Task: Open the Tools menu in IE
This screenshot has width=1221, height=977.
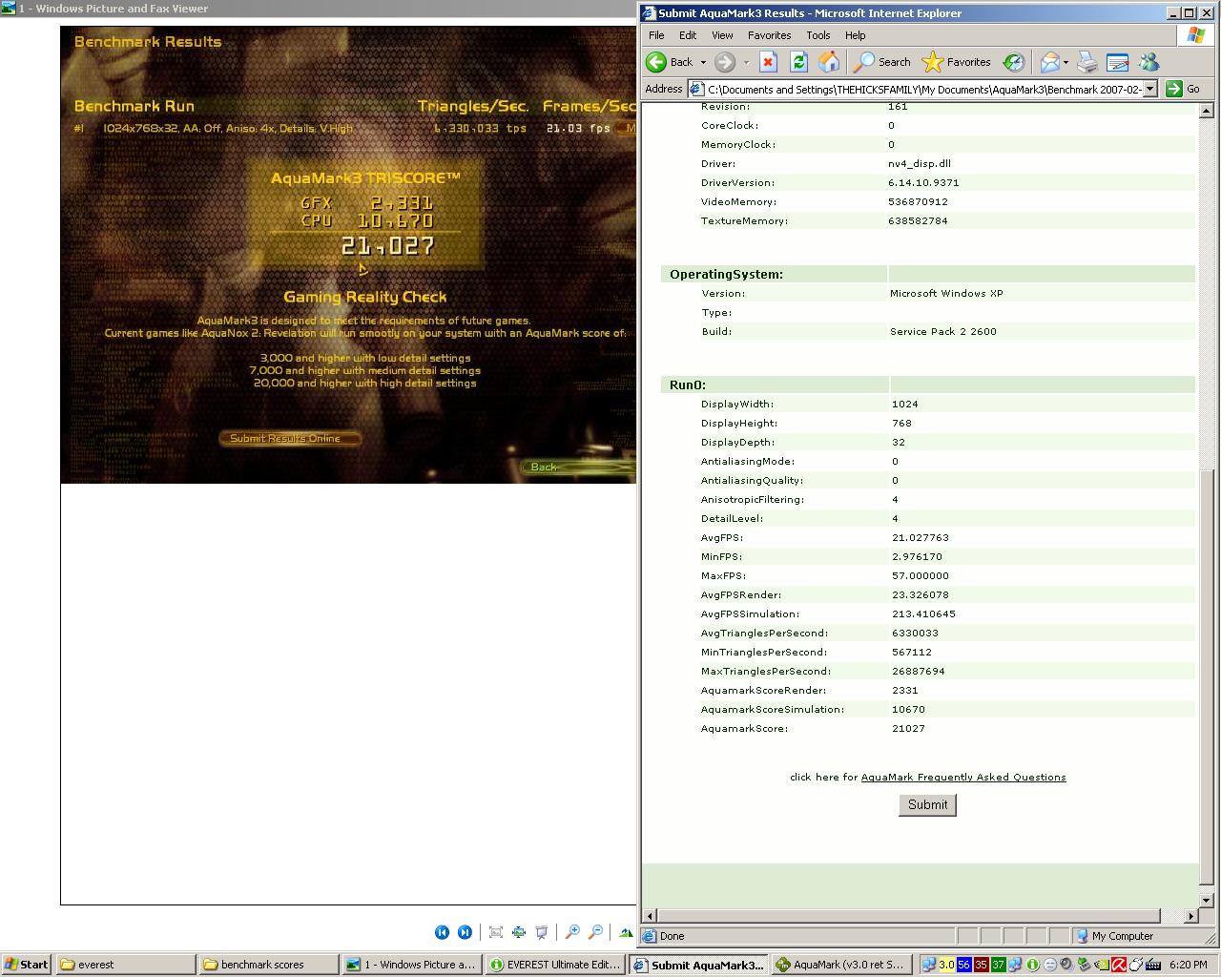Action: (x=818, y=35)
